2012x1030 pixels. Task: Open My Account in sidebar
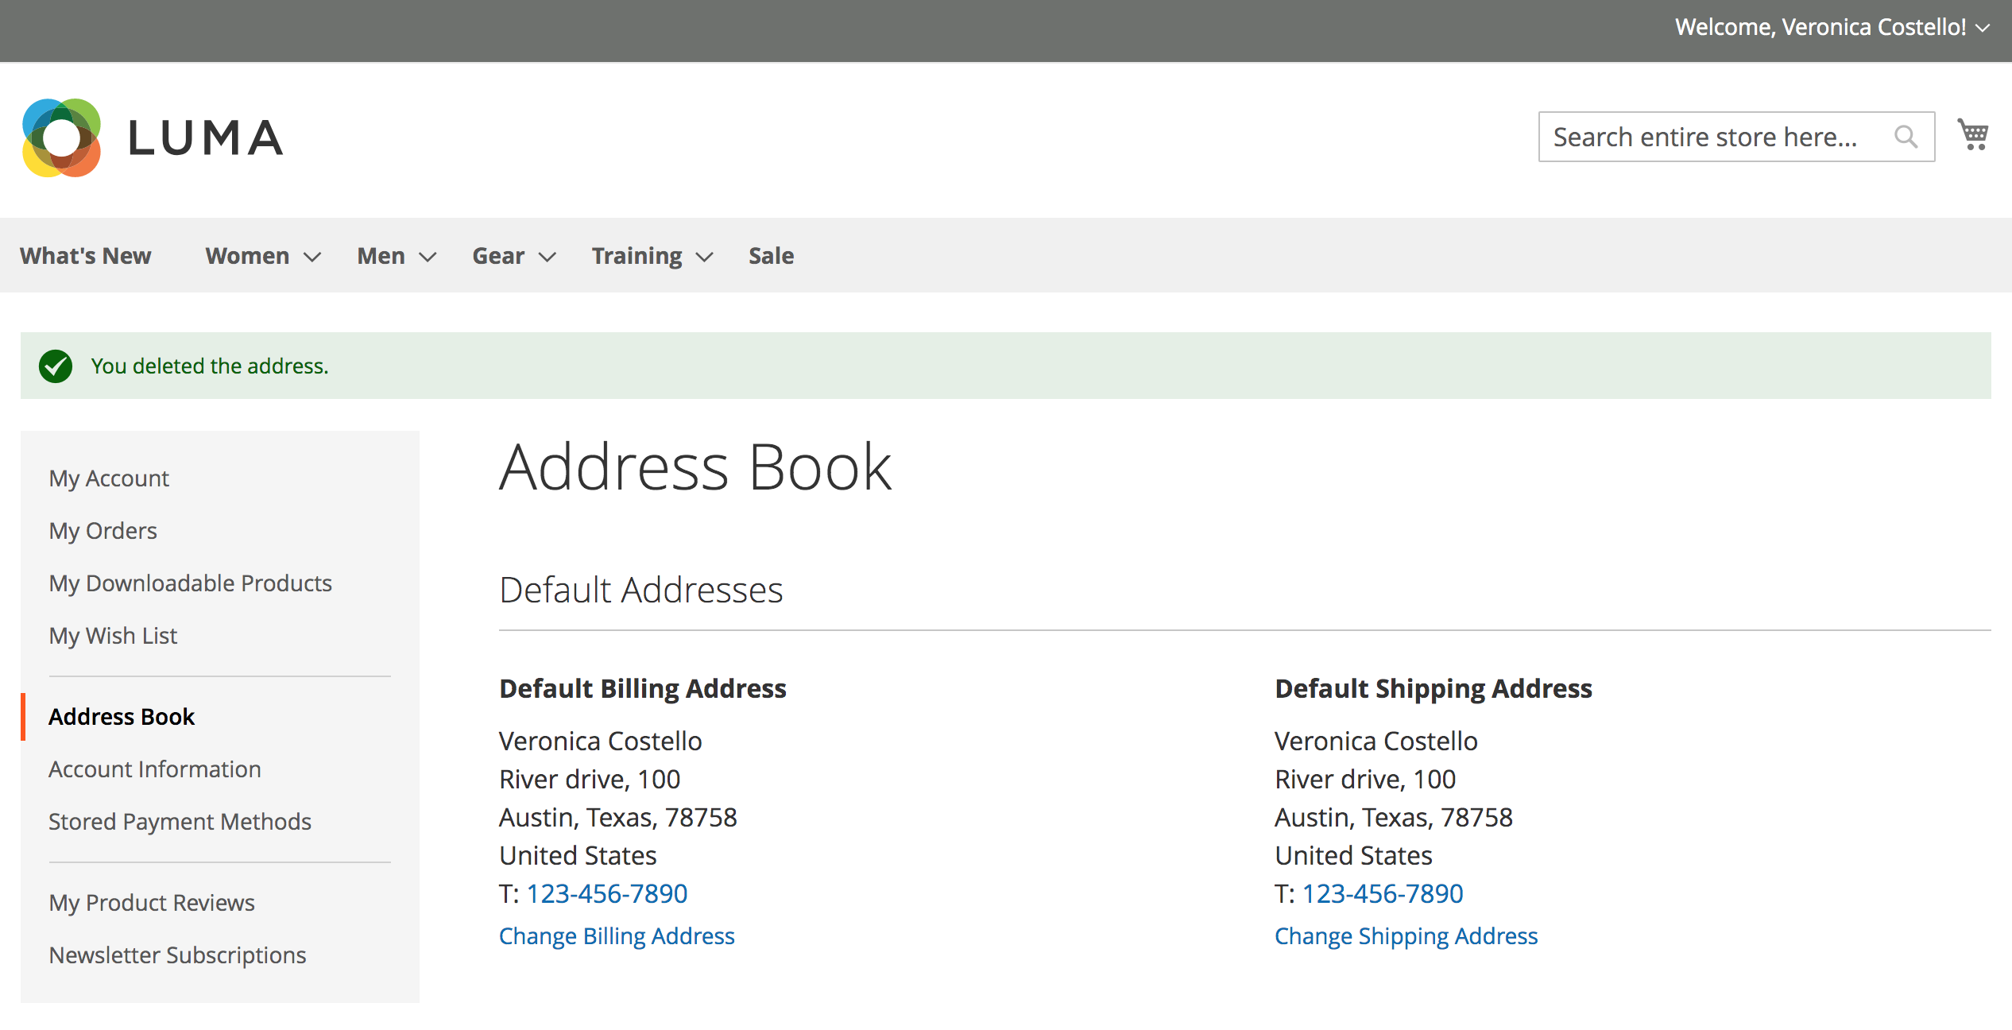109,478
